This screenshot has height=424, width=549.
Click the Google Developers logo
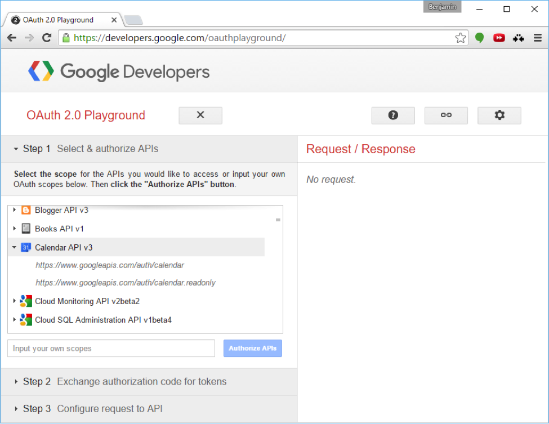(119, 72)
